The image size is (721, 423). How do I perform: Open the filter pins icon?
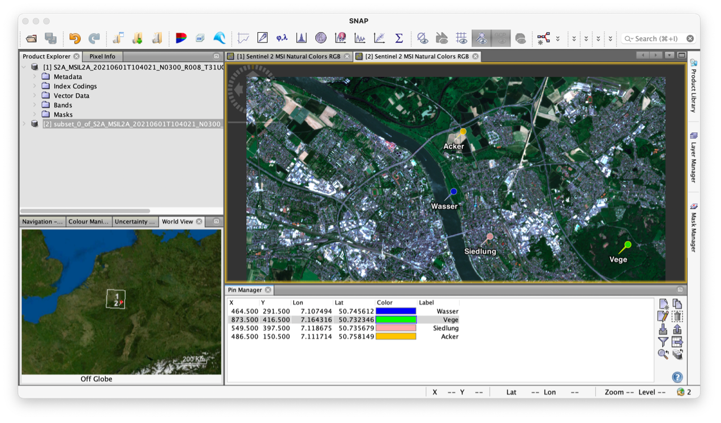[663, 342]
